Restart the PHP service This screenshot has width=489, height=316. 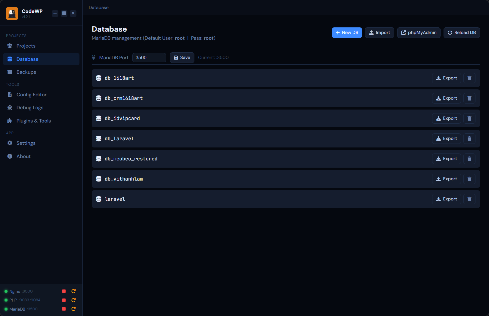pyautogui.click(x=73, y=300)
